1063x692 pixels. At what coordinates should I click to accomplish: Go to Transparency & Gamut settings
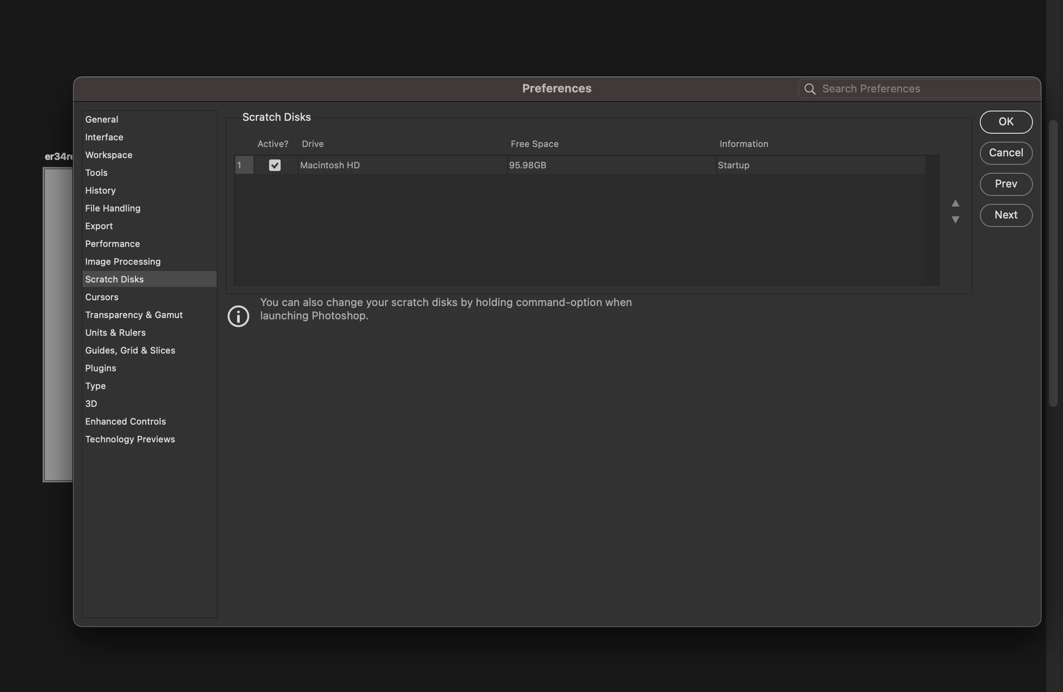(x=134, y=315)
